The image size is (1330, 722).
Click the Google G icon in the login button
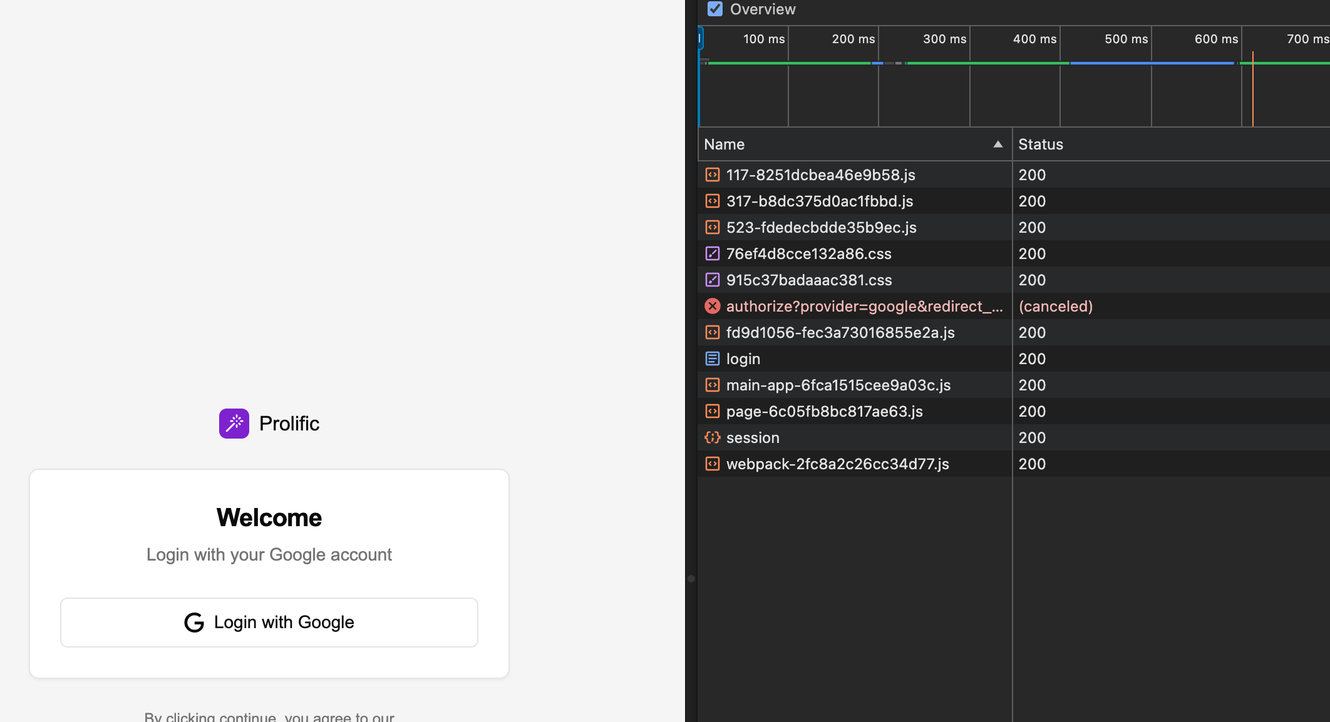pos(194,623)
